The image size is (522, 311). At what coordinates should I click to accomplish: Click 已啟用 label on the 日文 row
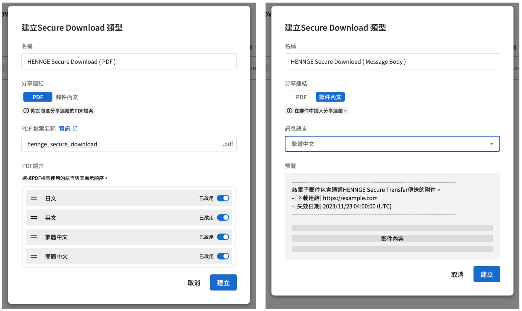(206, 198)
